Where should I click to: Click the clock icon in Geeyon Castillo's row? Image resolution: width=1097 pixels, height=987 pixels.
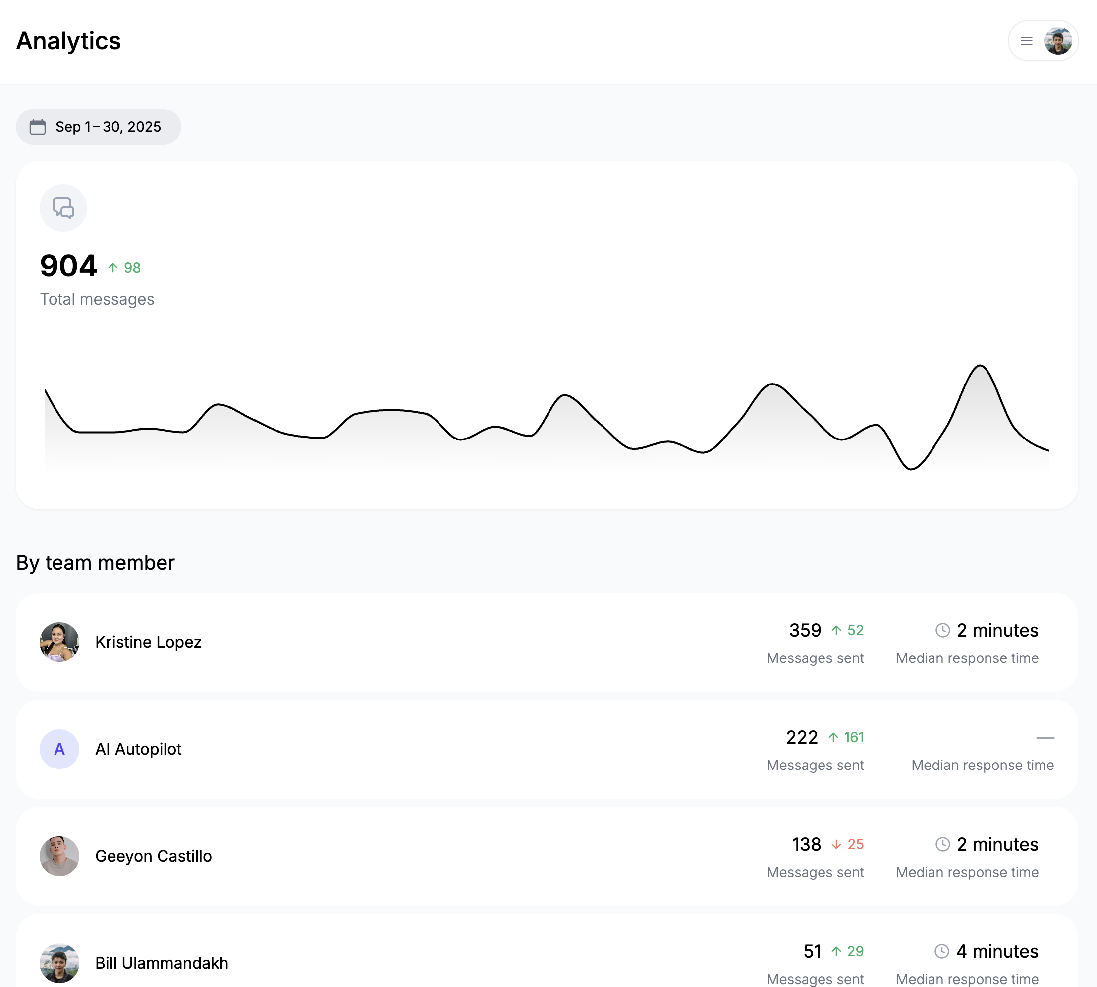click(x=942, y=844)
